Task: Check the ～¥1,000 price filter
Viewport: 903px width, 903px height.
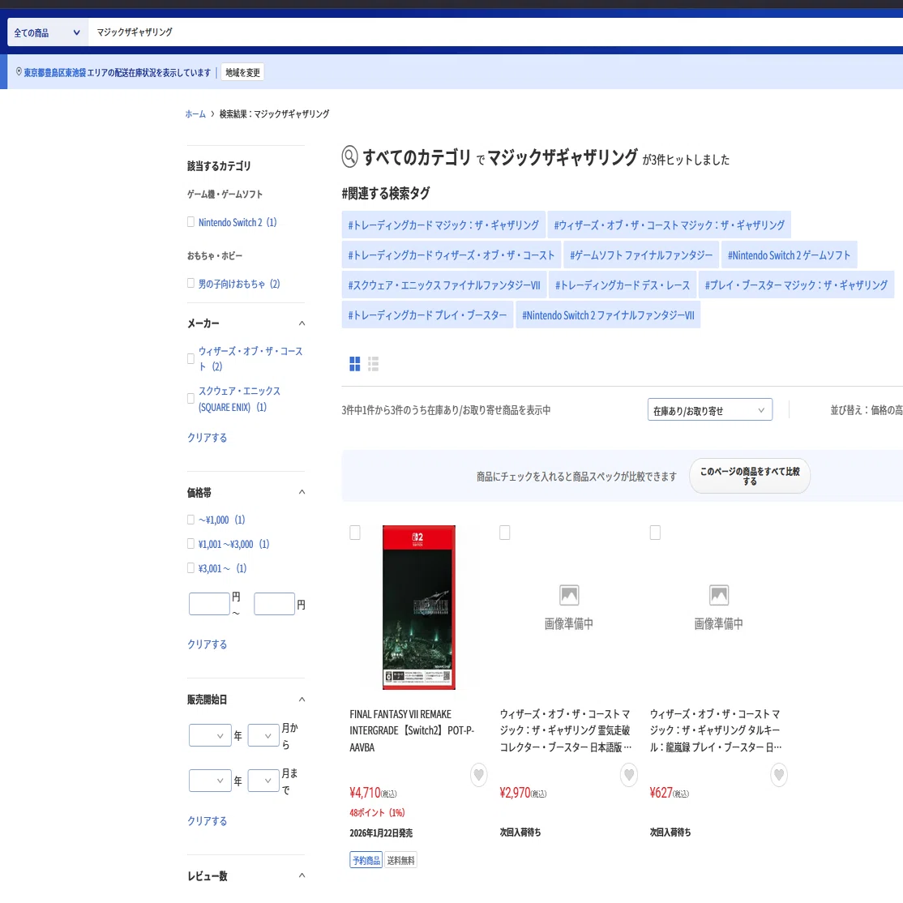Action: click(x=190, y=520)
